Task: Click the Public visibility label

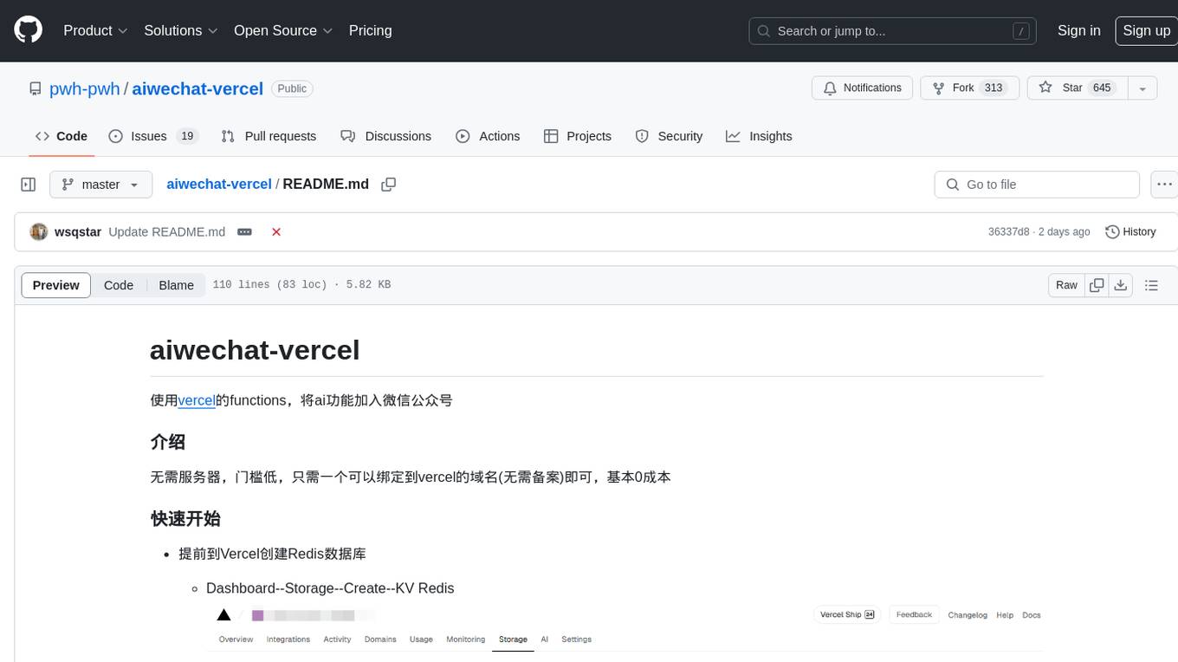Action: tap(292, 88)
